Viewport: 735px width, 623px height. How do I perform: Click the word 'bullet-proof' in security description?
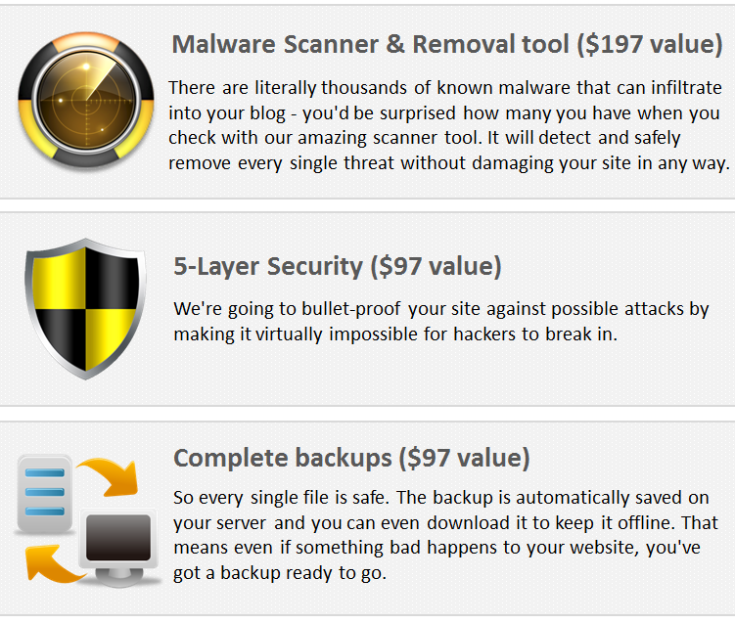tap(353, 309)
